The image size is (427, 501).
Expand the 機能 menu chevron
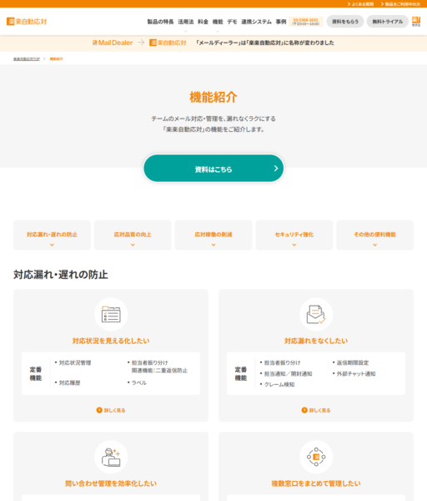coord(218,31)
